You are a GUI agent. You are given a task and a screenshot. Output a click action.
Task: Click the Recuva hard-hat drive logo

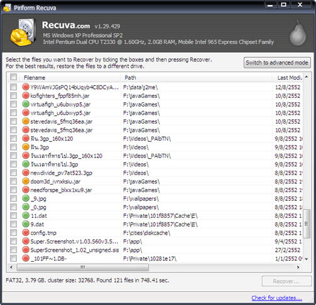click(23, 32)
